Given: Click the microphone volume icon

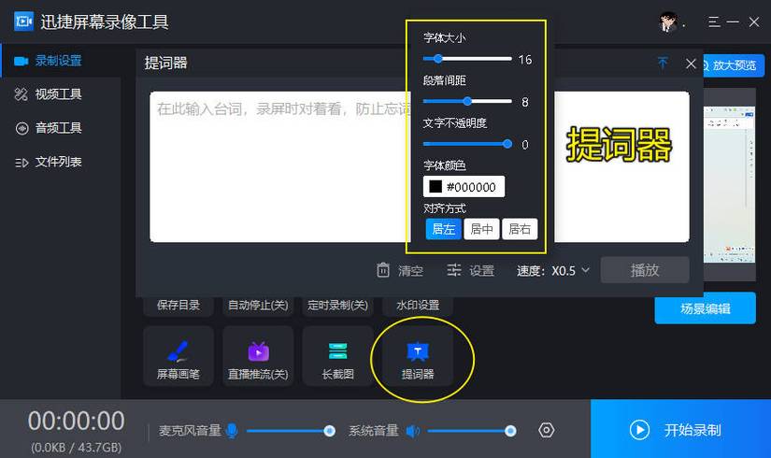Looking at the screenshot, I should (232, 431).
